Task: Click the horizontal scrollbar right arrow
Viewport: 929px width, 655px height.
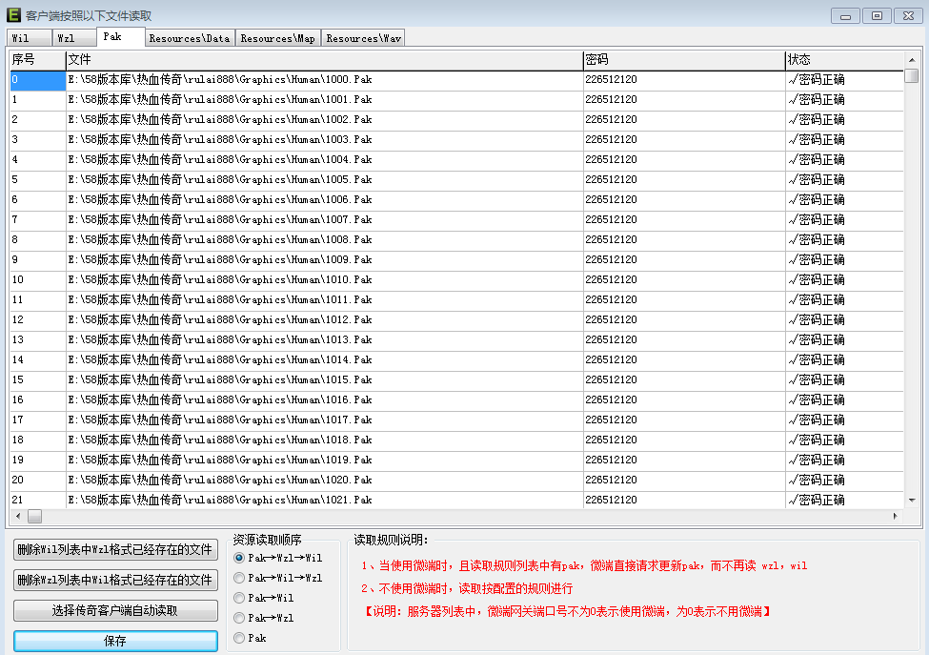Action: (x=895, y=516)
